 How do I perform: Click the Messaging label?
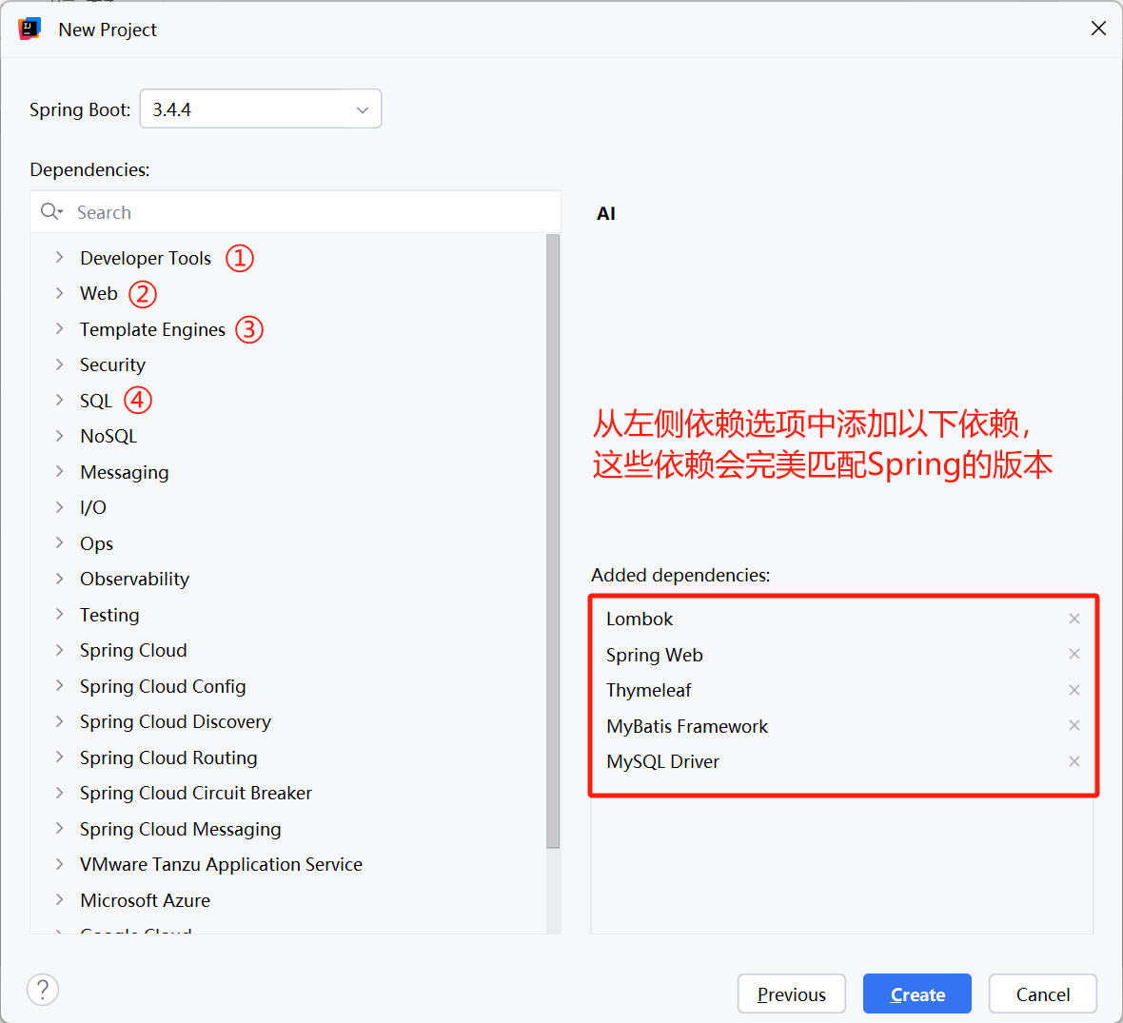(125, 472)
